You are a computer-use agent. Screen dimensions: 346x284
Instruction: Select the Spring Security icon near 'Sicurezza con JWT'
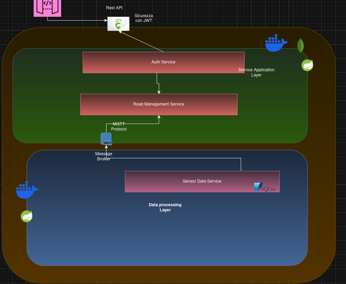click(x=118, y=24)
